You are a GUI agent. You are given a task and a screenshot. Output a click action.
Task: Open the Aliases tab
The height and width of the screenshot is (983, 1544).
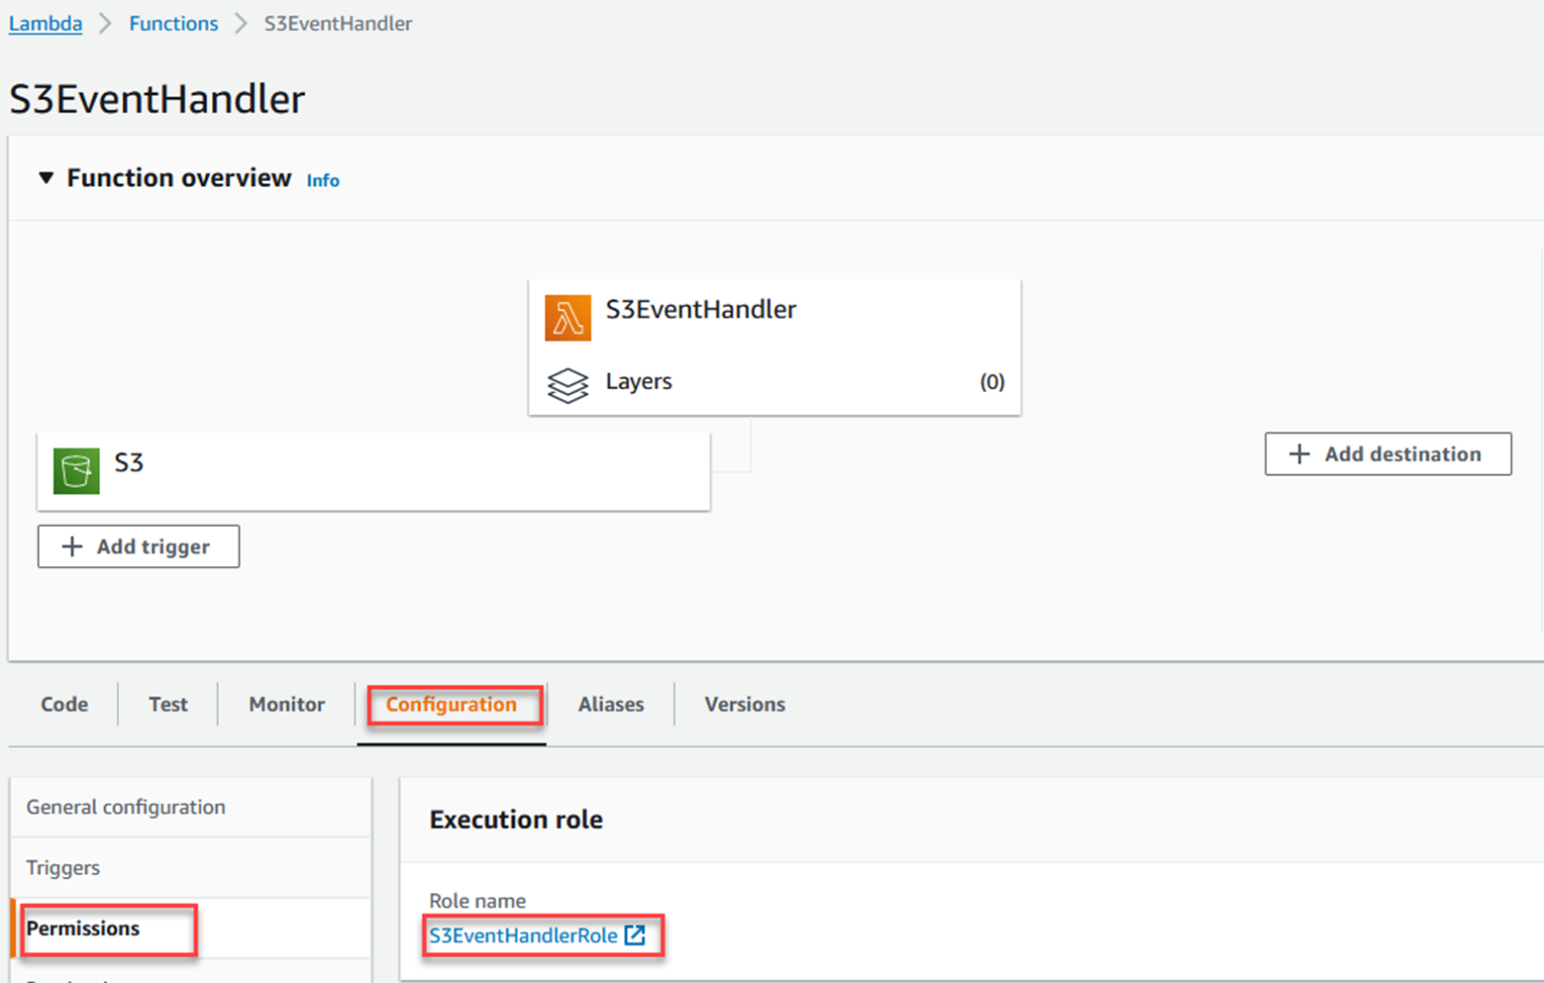611,704
